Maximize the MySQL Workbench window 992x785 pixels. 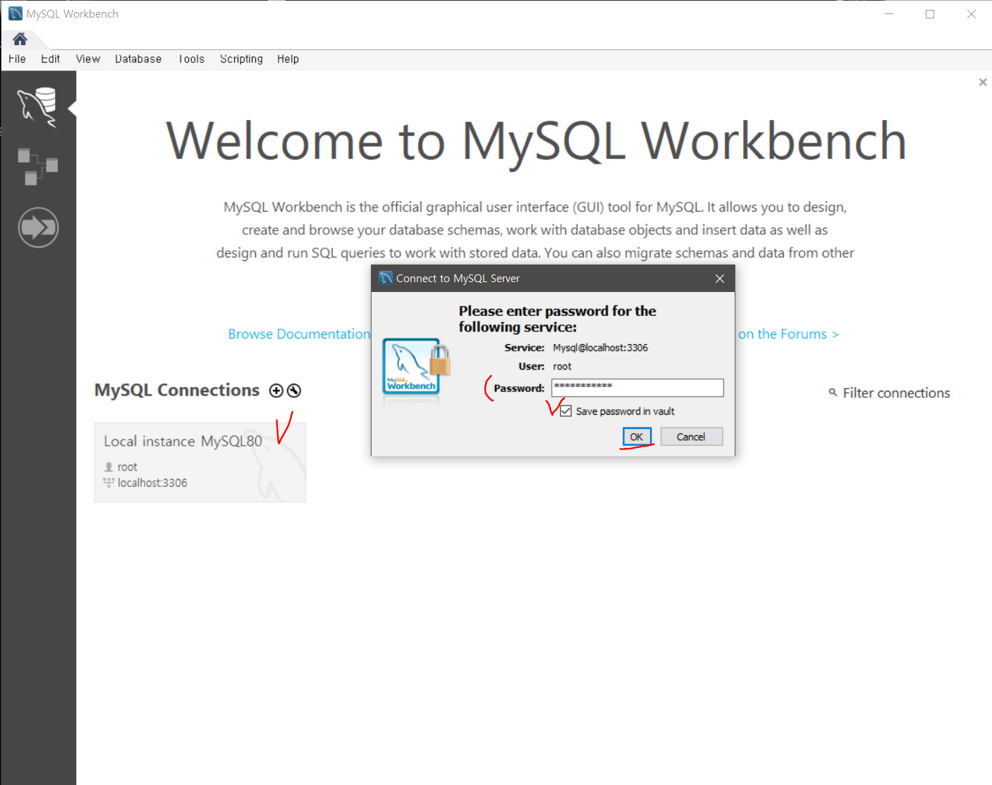pos(930,13)
